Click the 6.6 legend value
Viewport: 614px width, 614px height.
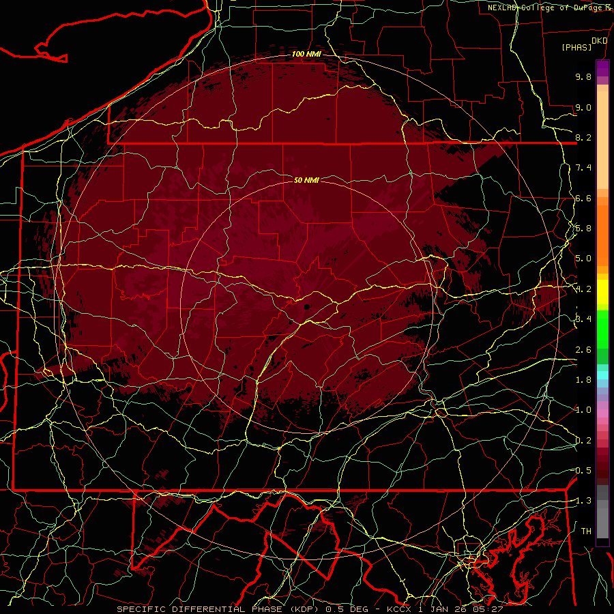tap(583, 198)
